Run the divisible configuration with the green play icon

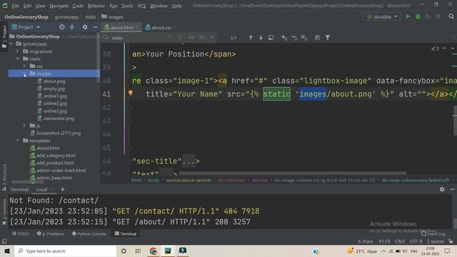(x=408, y=17)
